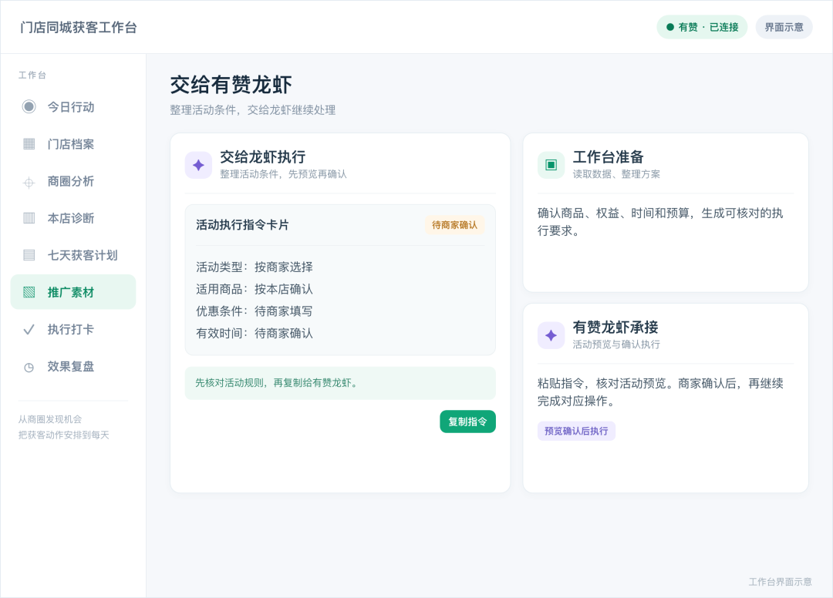Viewport: 833px width, 598px height.
Task: Click the 复制指令 button
Action: pos(467,422)
